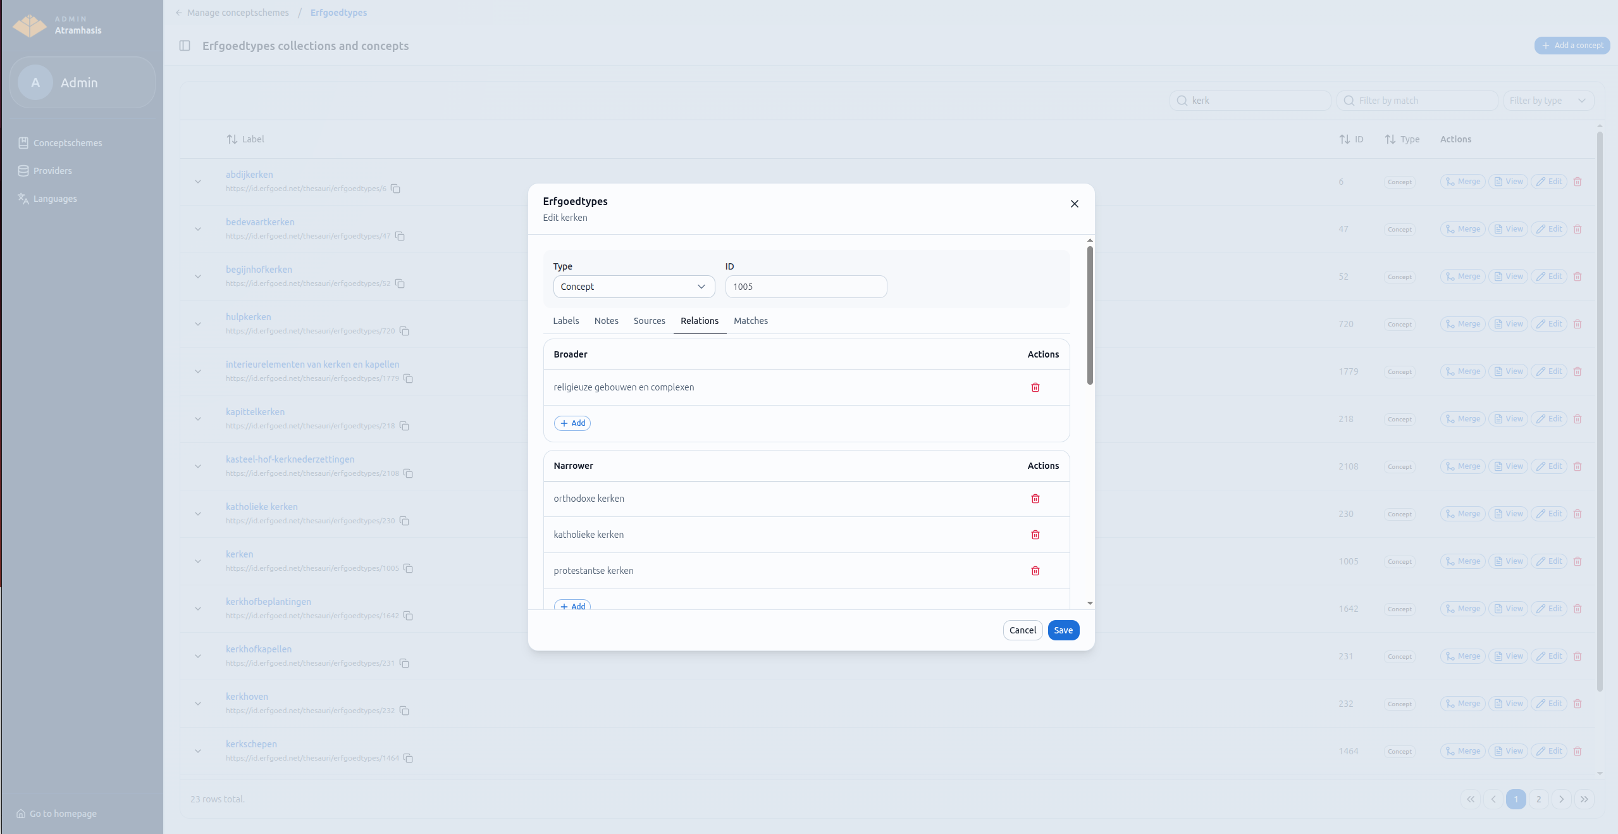Open Languages in sidebar
Screen dimensions: 1618x834
click(x=47, y=199)
